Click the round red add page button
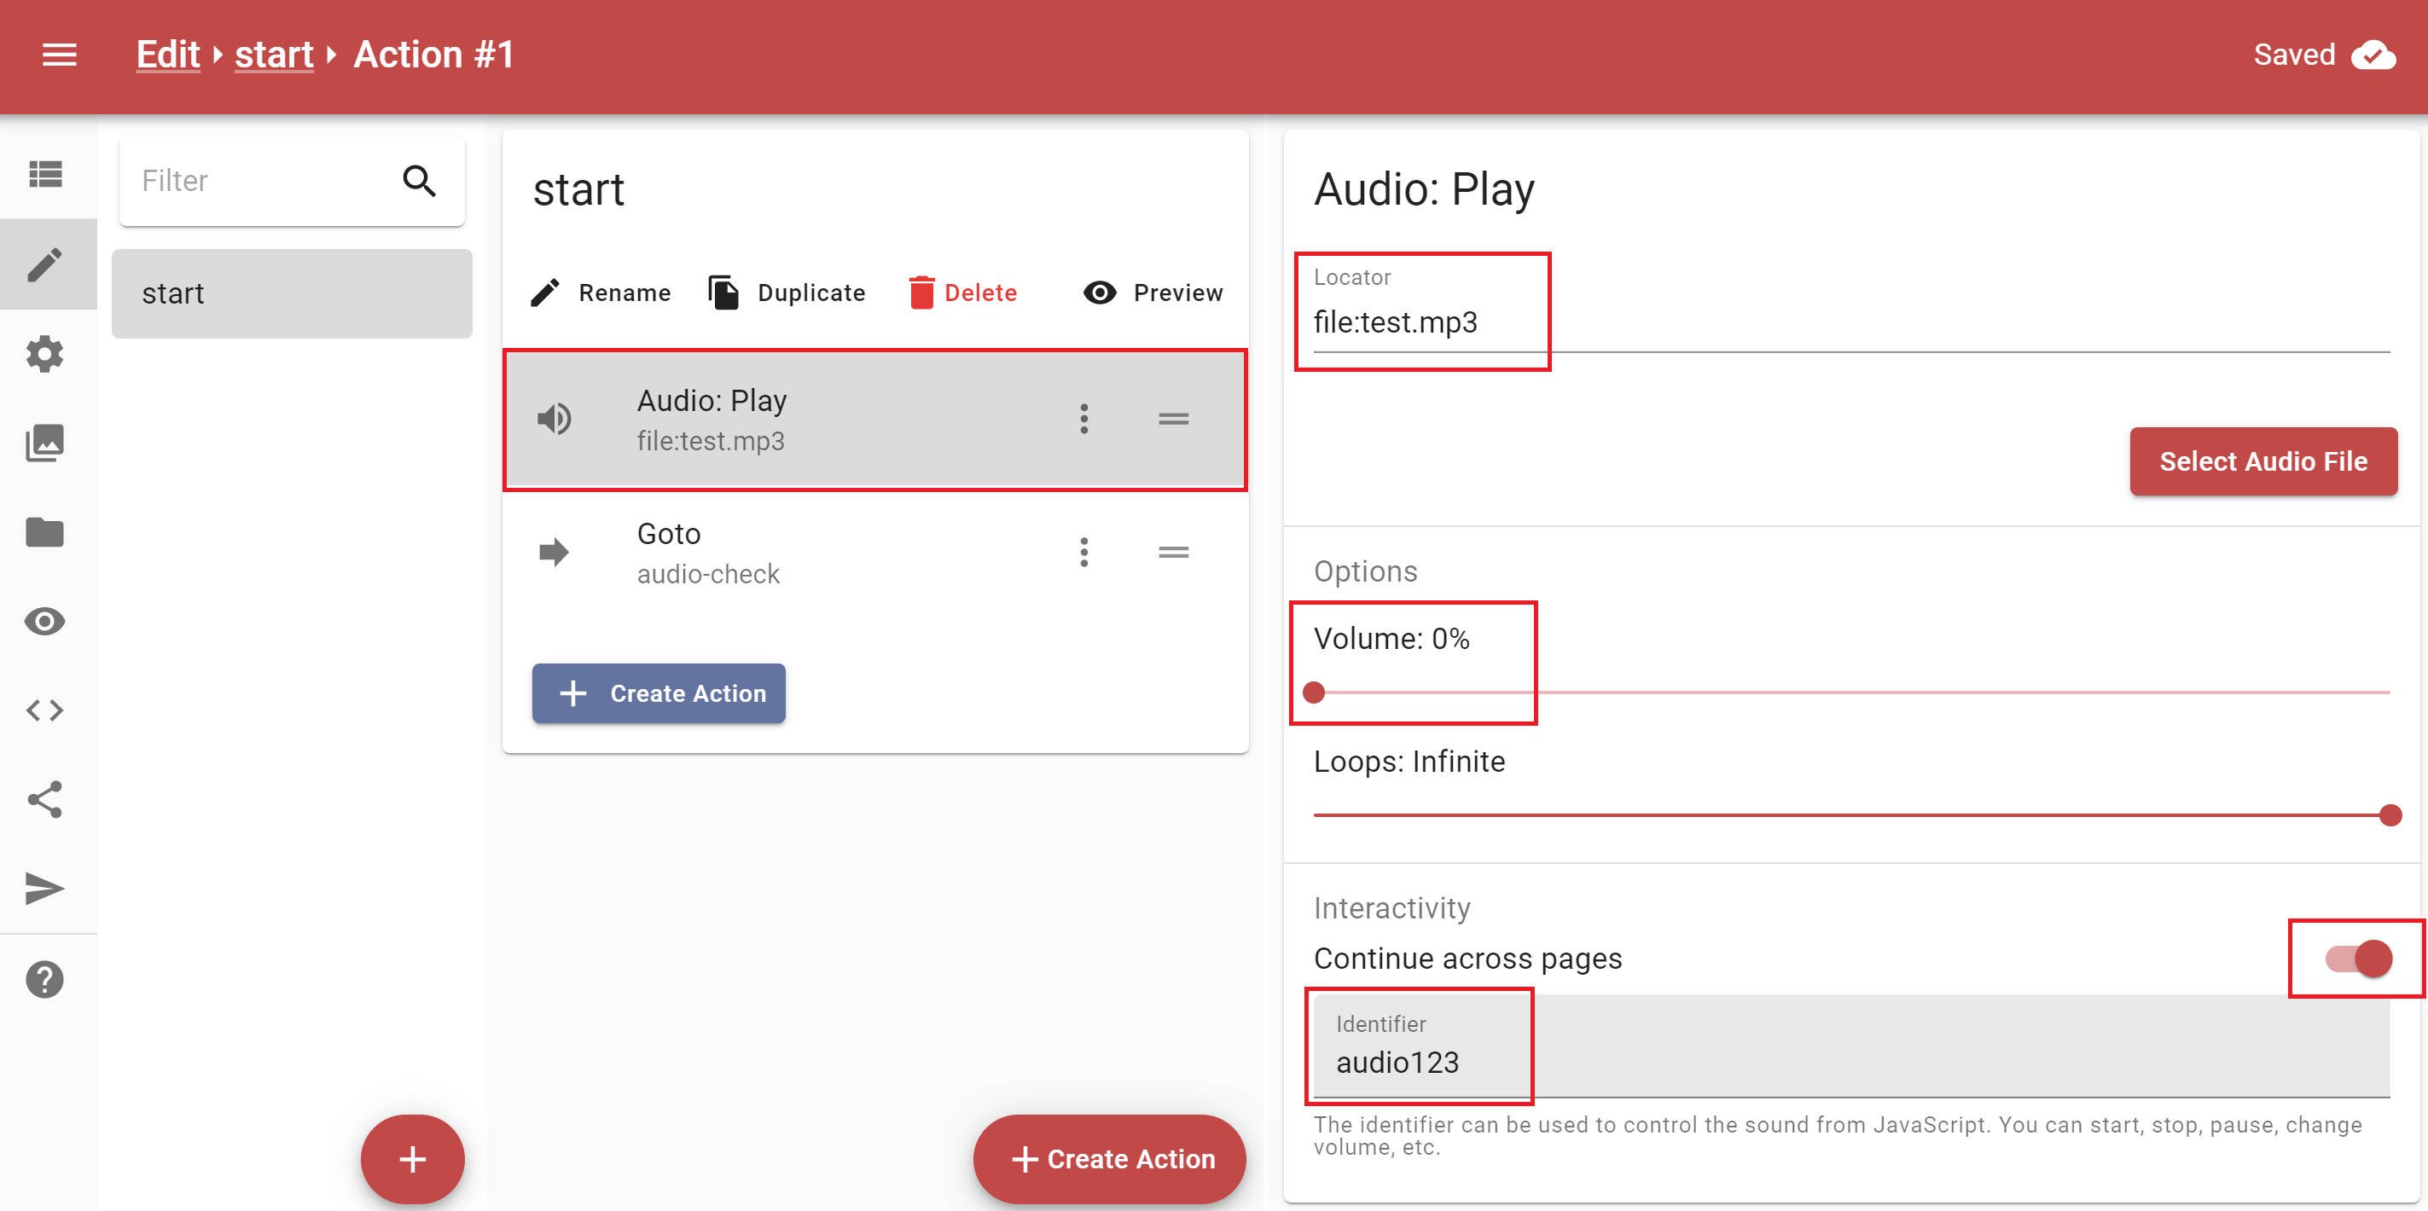The image size is (2428, 1211). point(413,1158)
